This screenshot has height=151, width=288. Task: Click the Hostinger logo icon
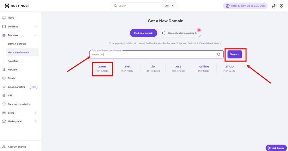tap(7, 6)
